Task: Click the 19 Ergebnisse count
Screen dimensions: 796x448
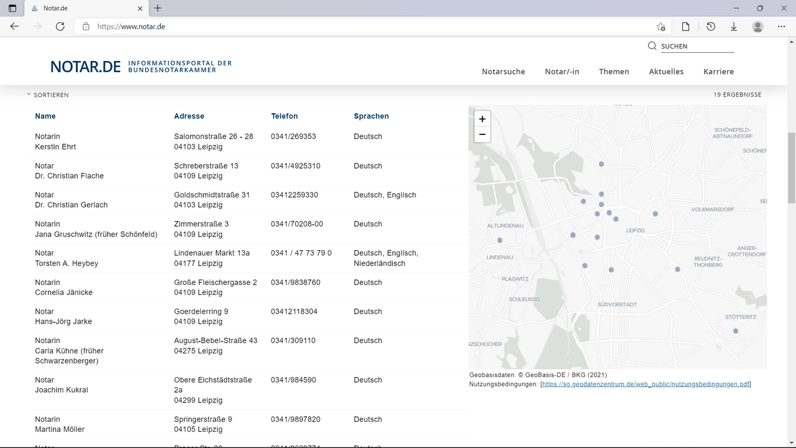Action: pyautogui.click(x=737, y=95)
